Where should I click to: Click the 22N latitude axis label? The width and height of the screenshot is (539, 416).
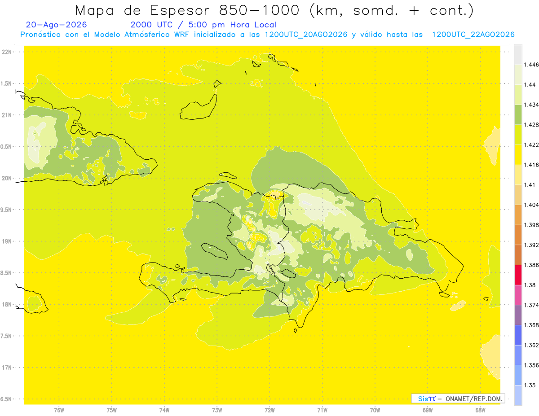pos(7,52)
